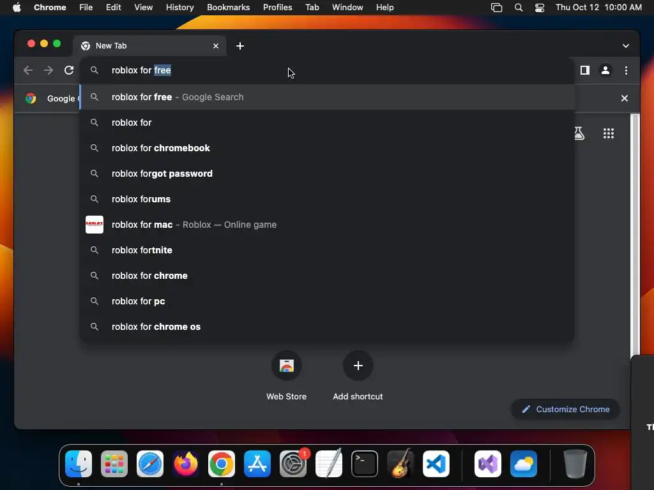Click the Chrome icon in the Dock

pyautogui.click(x=222, y=464)
